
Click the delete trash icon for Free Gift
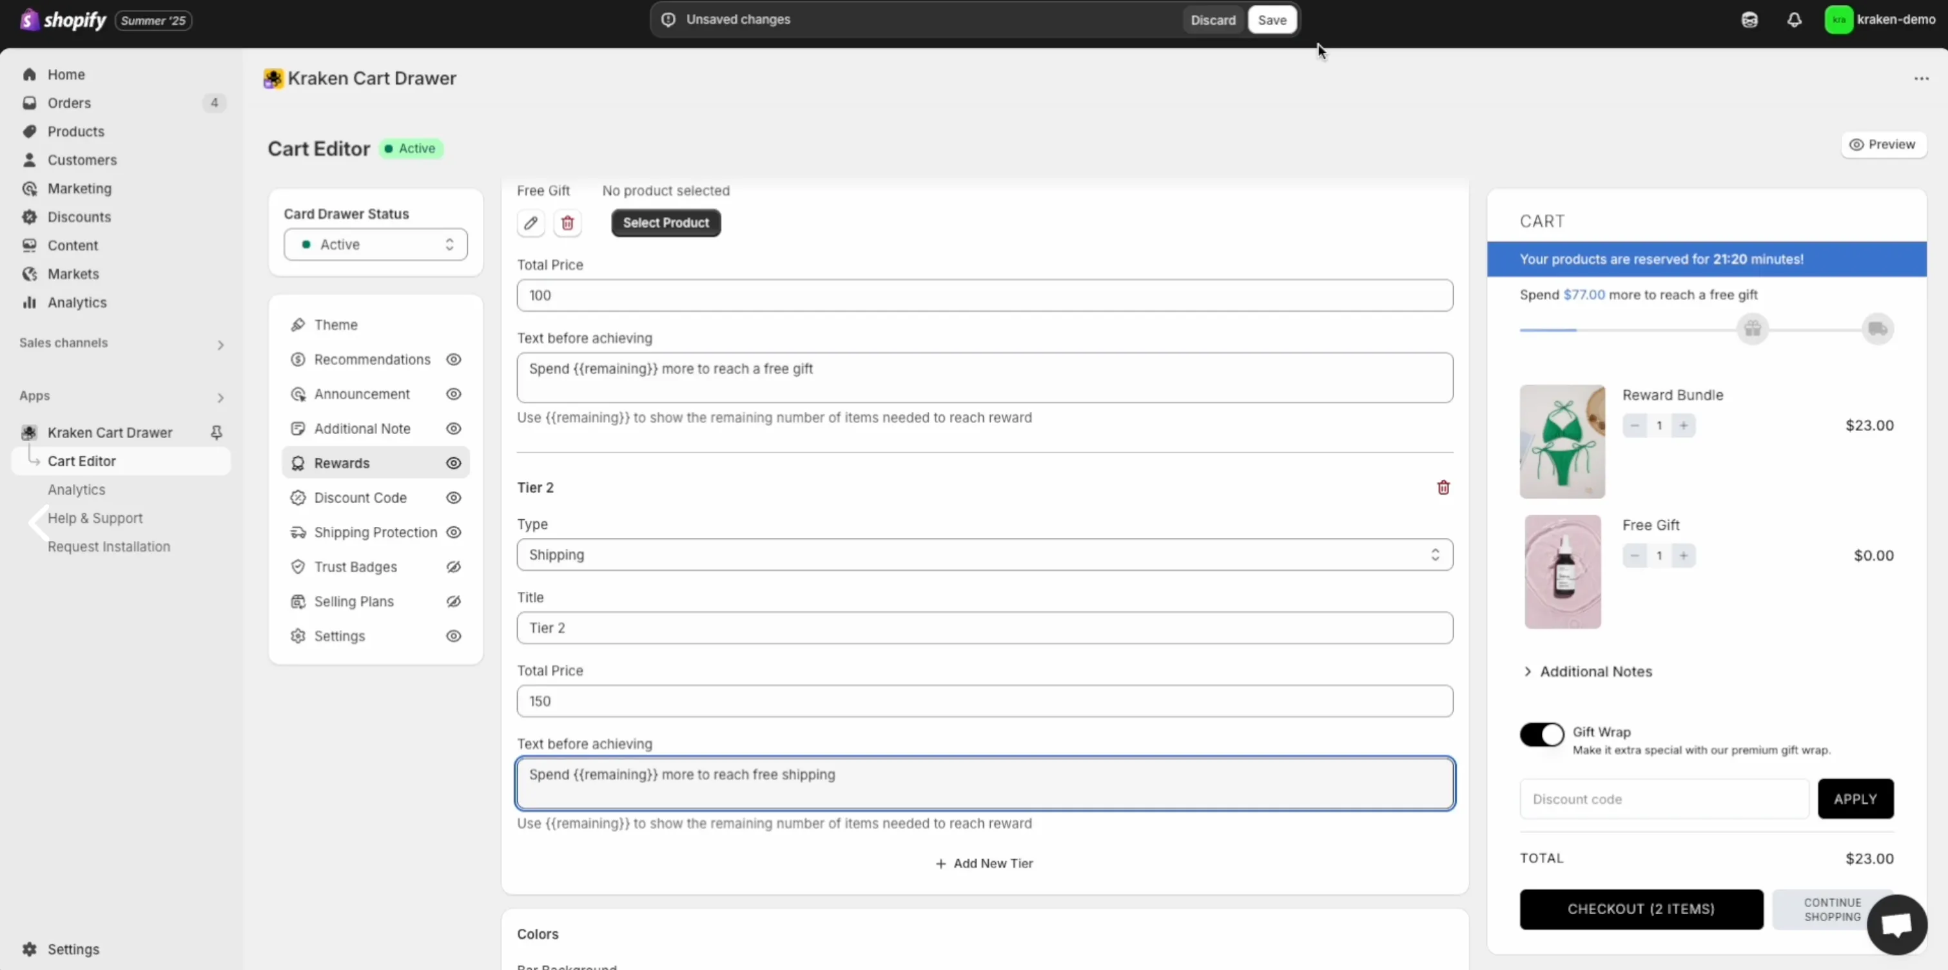tap(568, 223)
